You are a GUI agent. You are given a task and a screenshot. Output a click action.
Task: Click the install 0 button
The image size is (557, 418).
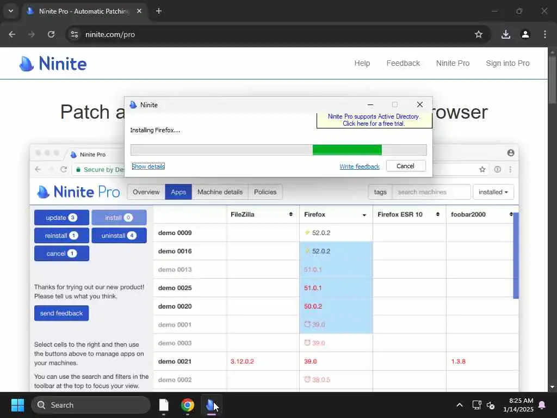(119, 218)
